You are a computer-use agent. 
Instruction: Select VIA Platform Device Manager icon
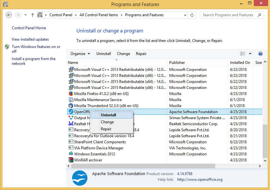click(71, 148)
